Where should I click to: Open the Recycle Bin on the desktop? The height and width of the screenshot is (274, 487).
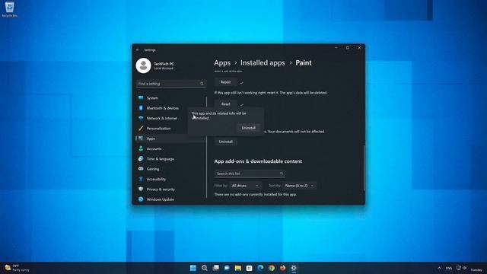click(x=9, y=9)
